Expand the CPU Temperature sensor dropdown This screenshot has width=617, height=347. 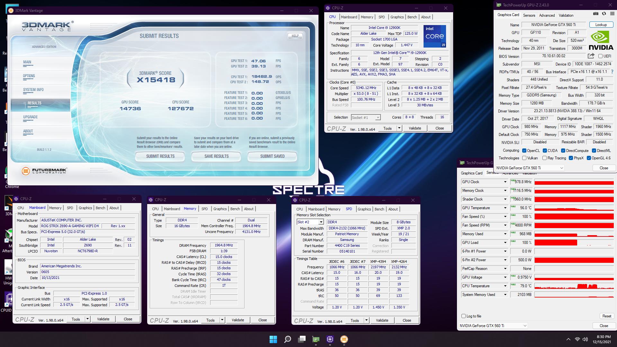pos(505,286)
